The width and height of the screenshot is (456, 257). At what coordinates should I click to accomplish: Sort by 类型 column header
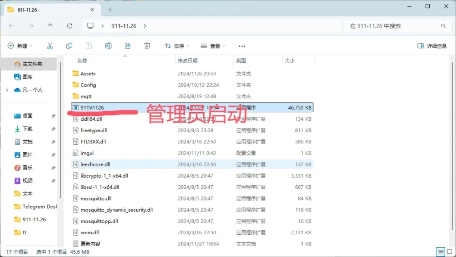click(241, 61)
